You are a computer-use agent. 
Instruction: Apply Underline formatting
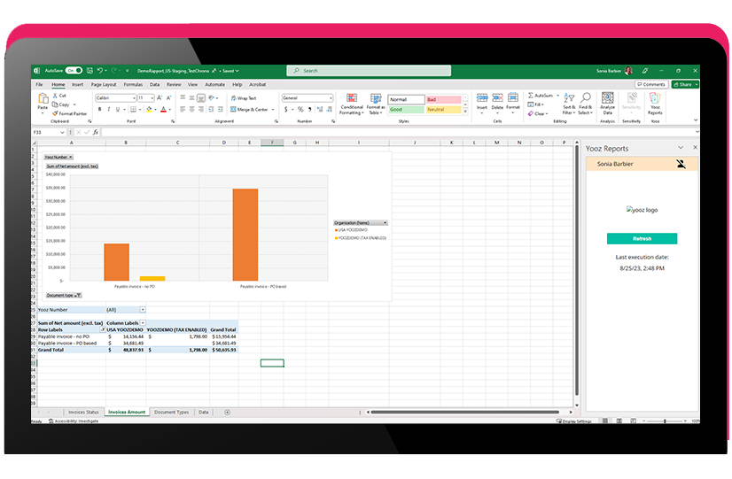coord(118,109)
